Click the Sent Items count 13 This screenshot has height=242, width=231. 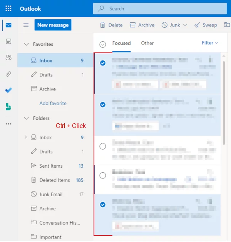[81, 166]
